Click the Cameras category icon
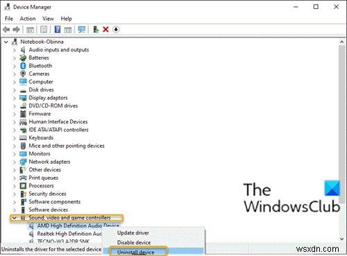 coord(23,74)
